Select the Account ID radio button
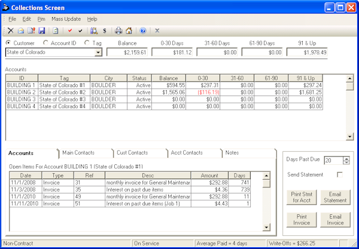 pyautogui.click(x=46, y=43)
